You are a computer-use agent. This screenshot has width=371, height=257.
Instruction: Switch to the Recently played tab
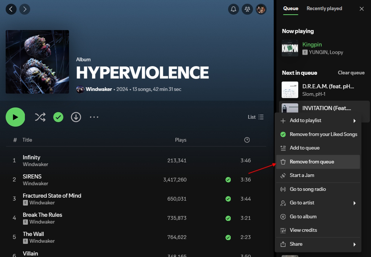click(x=324, y=8)
